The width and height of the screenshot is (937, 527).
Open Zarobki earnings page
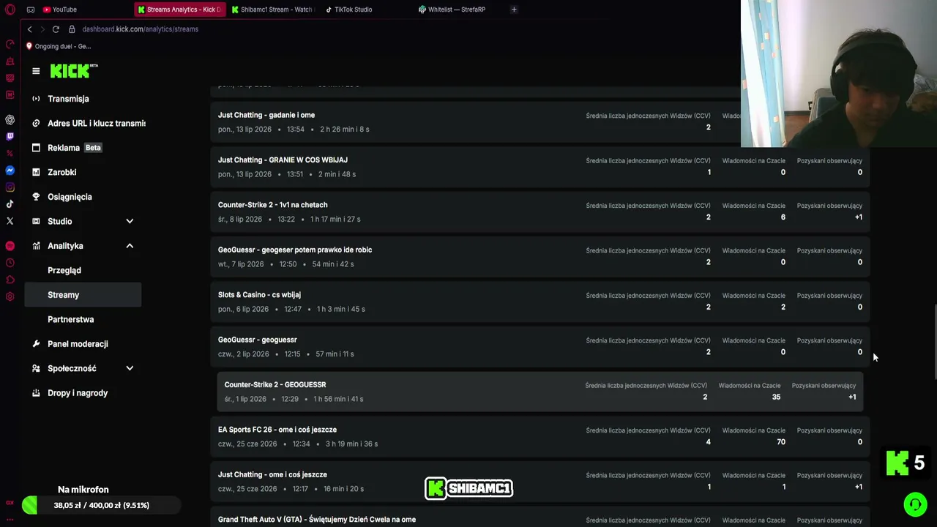[x=62, y=172]
